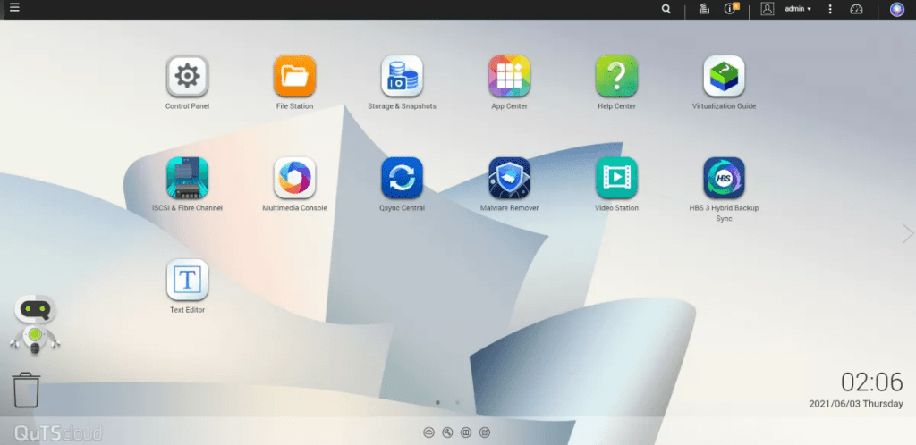Select the first desktop page dot
The image size is (916, 445).
438,402
